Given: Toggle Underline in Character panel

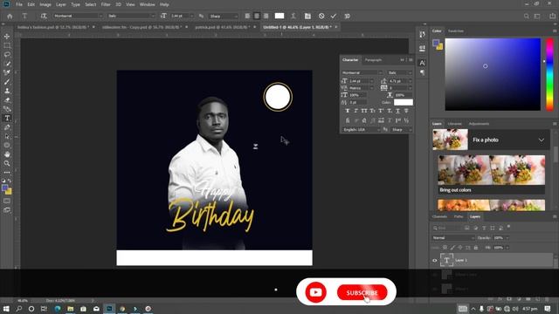Looking at the screenshot, I should click(398, 111).
